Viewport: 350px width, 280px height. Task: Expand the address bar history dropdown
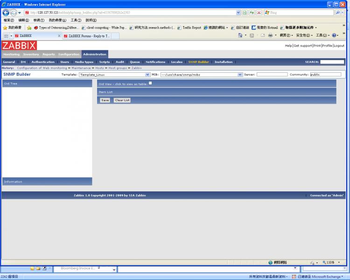238,13
